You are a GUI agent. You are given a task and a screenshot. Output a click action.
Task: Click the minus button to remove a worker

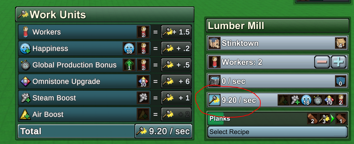(x=322, y=62)
